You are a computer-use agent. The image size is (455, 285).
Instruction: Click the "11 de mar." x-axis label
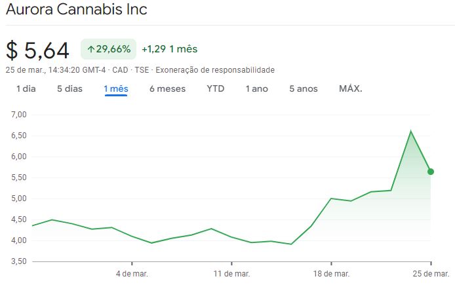pyautogui.click(x=233, y=273)
